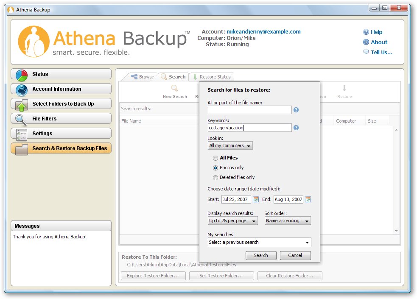Open the My searches previous search dropdown
Screen dimensions: 417x299
tap(259, 242)
